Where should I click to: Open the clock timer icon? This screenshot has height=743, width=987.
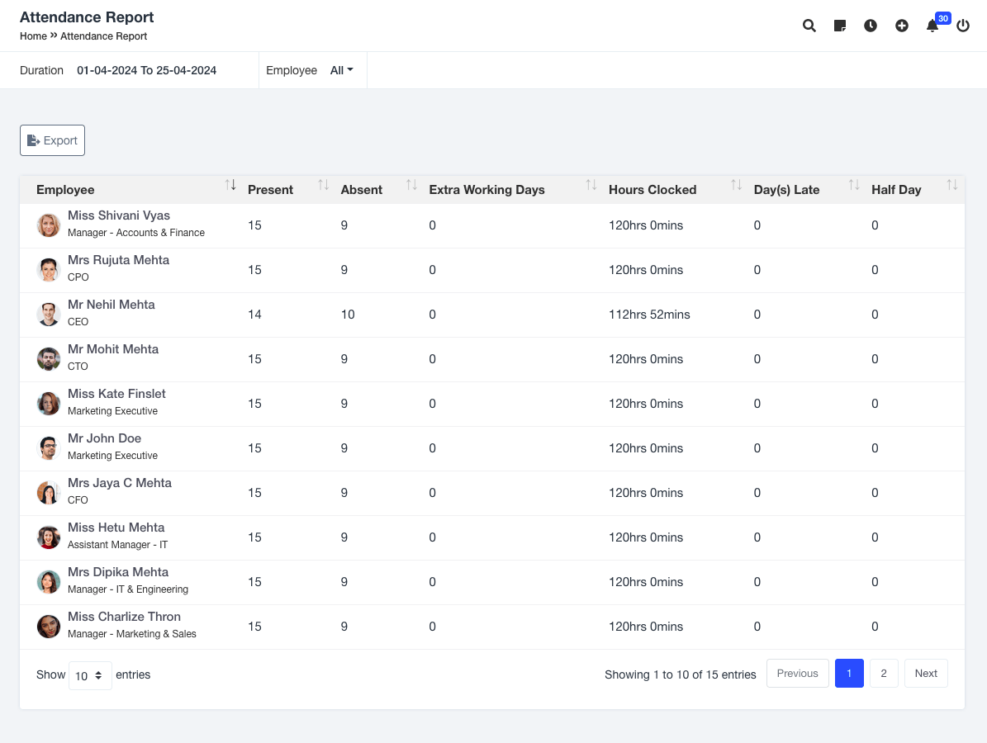point(871,26)
